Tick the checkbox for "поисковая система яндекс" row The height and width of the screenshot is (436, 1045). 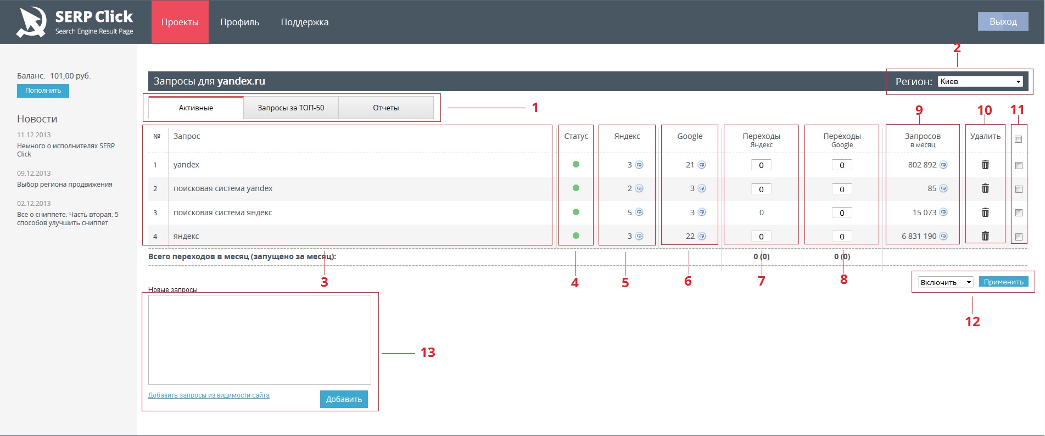pos(1019,213)
